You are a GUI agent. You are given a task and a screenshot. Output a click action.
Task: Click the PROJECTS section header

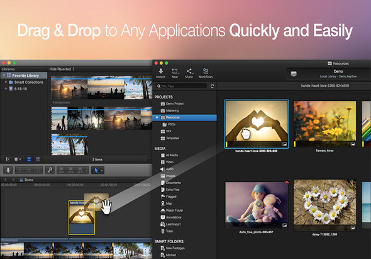163,97
